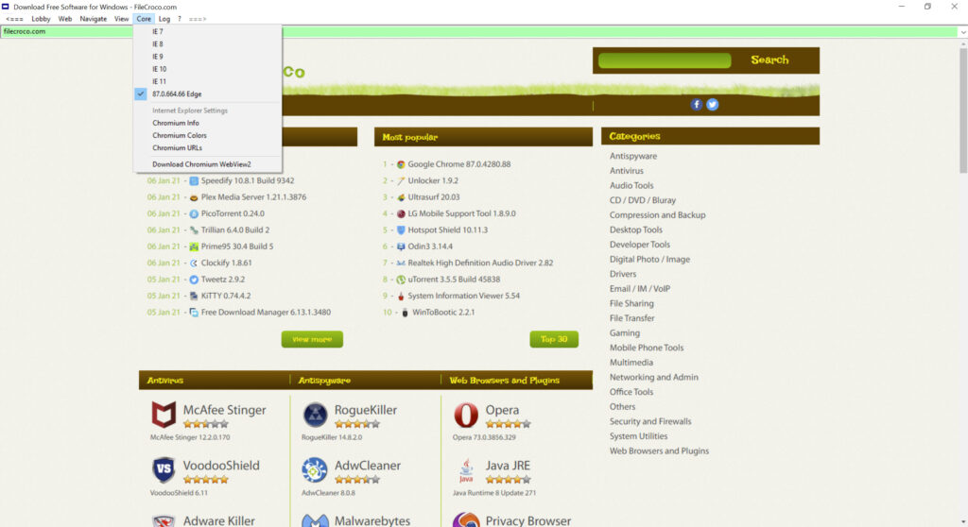Open the Audio Tools category link
Viewport: 968px width, 527px height.
(x=631, y=186)
